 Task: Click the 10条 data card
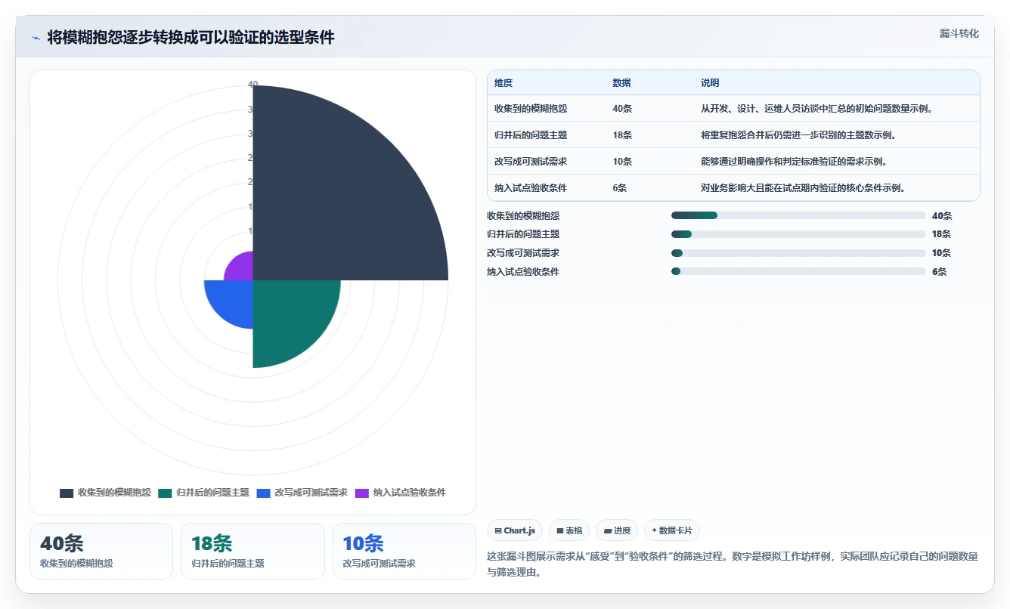[x=404, y=552]
